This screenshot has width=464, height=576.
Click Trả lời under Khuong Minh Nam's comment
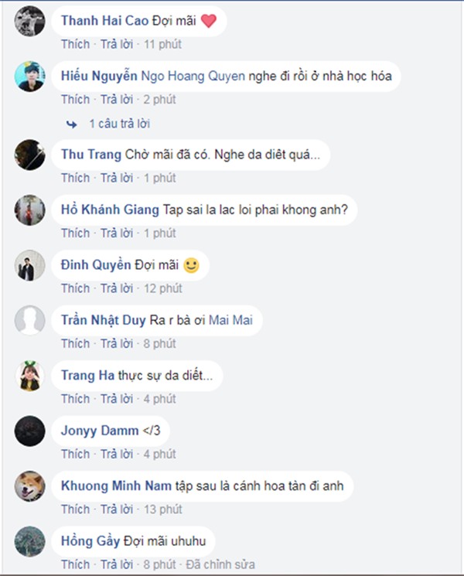[118, 510]
